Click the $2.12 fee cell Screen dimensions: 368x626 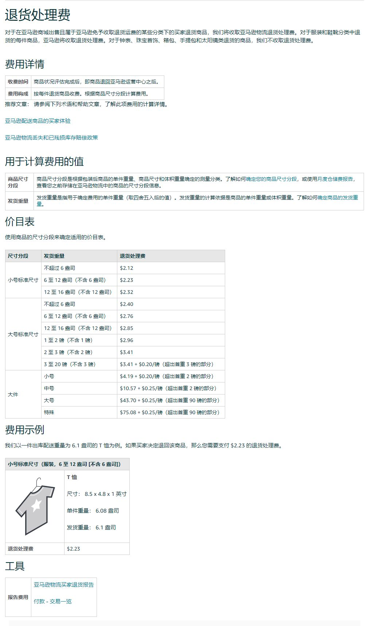(x=171, y=268)
